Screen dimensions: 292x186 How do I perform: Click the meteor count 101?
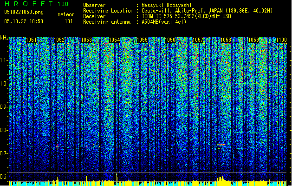(x=69, y=21)
